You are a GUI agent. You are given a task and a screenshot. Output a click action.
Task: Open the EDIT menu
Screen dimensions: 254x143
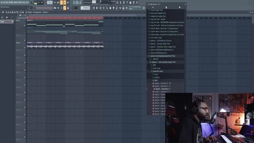click(x=4, y=2)
